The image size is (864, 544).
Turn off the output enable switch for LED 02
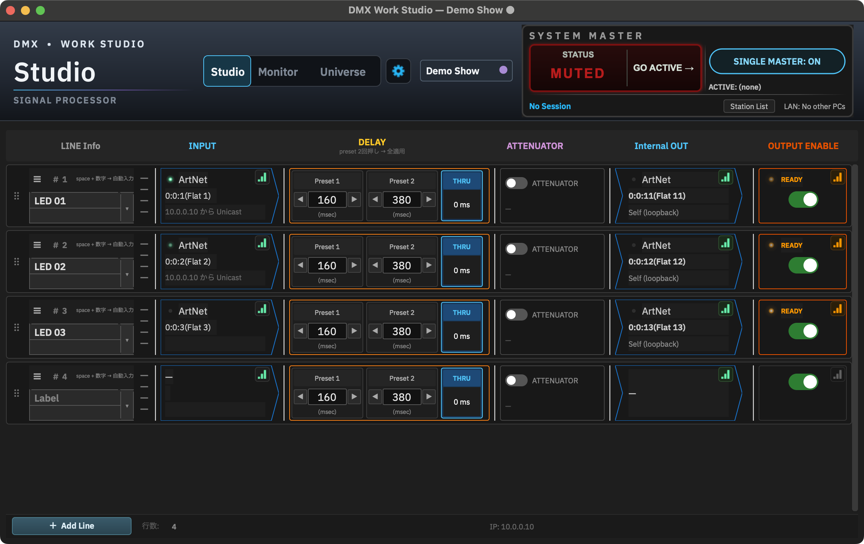[803, 265]
